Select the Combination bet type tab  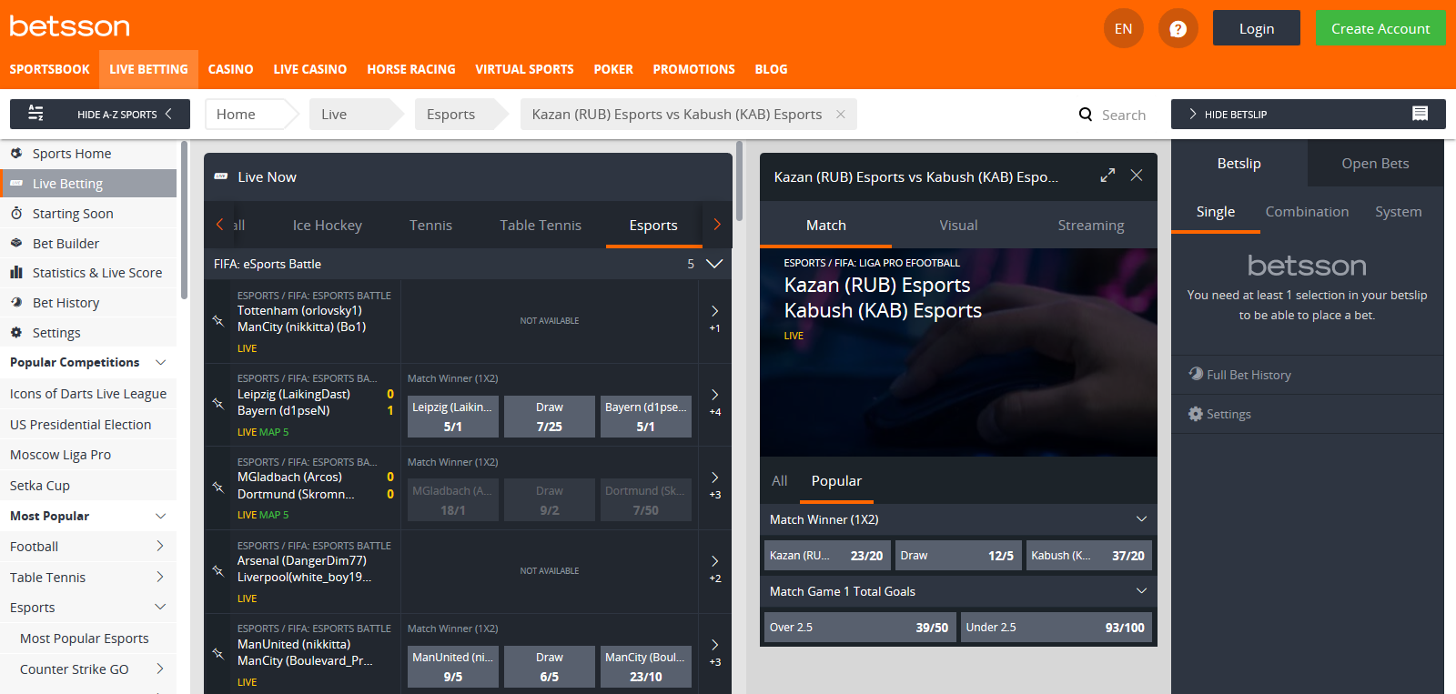pos(1307,211)
